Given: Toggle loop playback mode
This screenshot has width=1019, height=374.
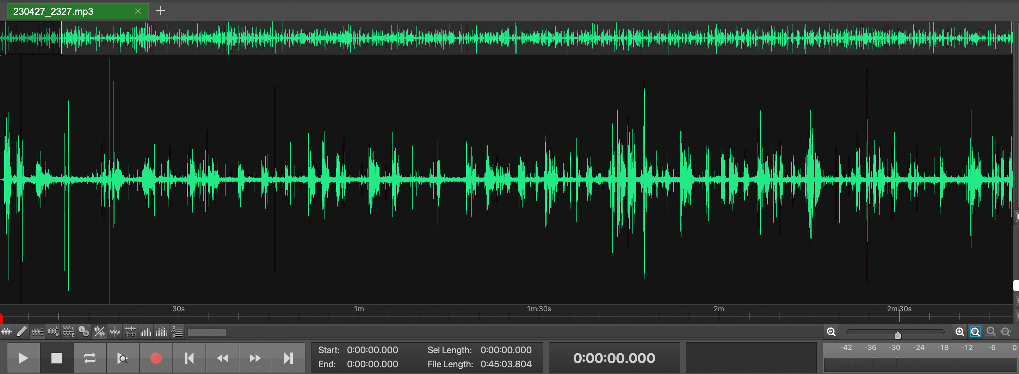Looking at the screenshot, I should [90, 358].
